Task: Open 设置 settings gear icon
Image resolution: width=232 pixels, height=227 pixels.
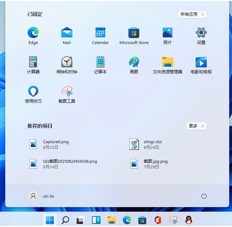Action: point(201,36)
